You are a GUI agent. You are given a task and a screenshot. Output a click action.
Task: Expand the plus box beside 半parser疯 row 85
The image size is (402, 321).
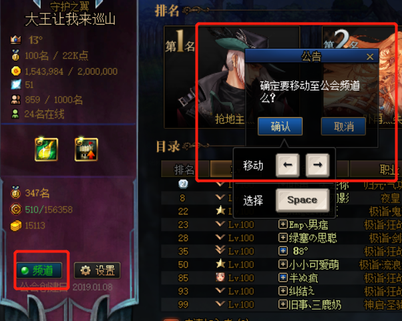click(283, 278)
